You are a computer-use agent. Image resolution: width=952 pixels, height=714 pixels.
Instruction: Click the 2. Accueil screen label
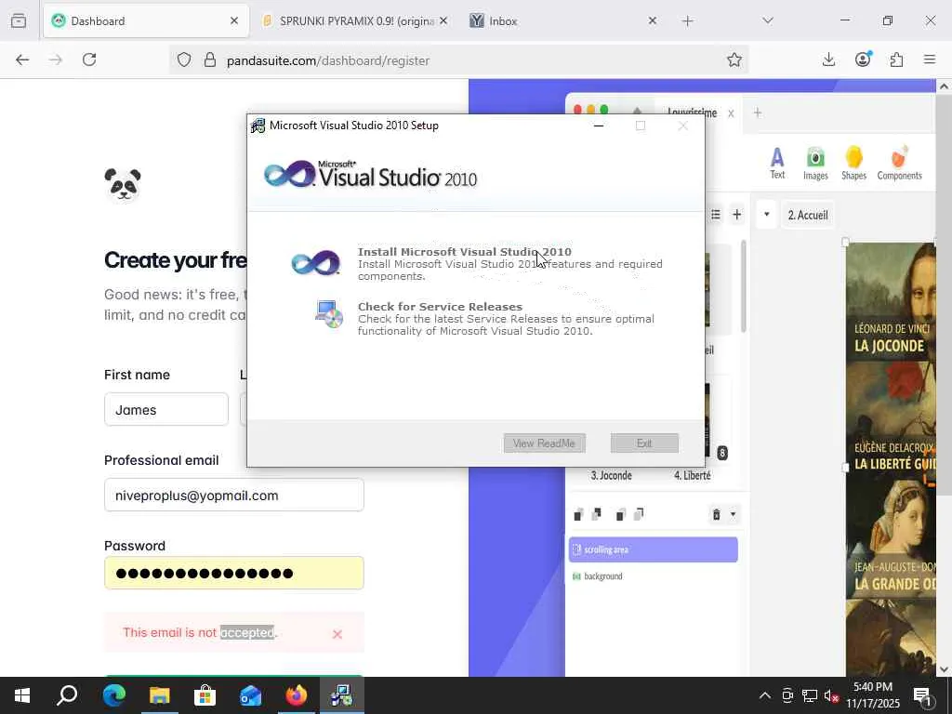(808, 215)
